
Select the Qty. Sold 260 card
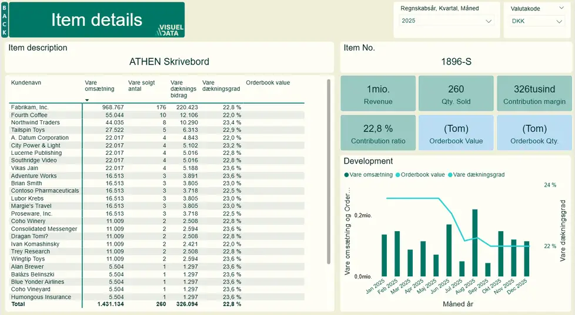click(456, 94)
